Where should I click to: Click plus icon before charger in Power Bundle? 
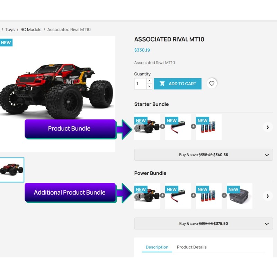(224, 195)
